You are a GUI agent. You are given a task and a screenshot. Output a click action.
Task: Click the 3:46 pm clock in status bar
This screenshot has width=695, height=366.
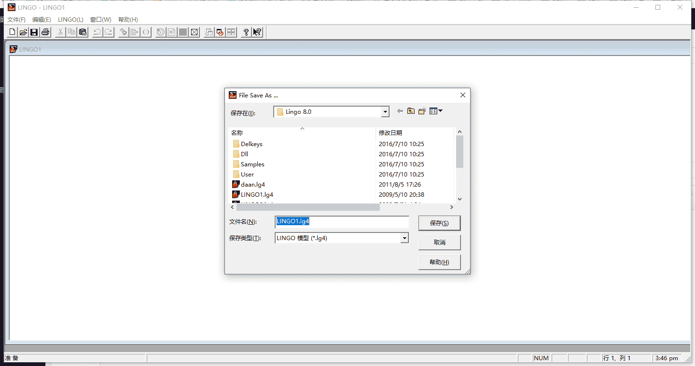(x=667, y=358)
